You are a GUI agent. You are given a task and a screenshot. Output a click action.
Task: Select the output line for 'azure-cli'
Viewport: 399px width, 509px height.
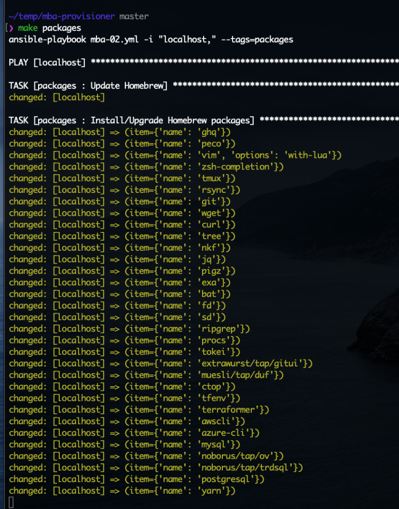pyautogui.click(x=134, y=433)
